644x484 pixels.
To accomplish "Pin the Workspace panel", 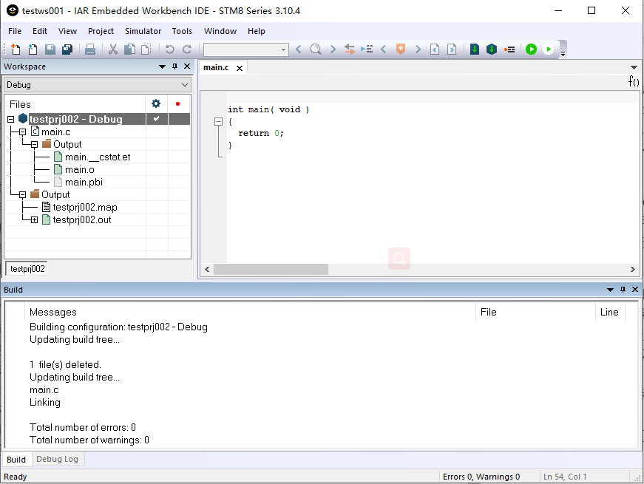I will 175,66.
